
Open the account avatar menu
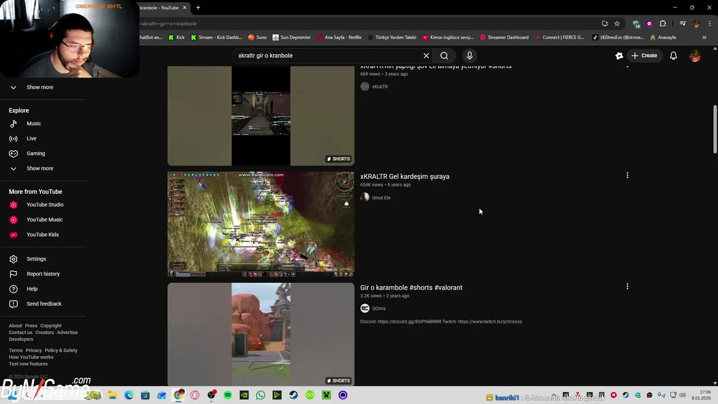tap(695, 56)
